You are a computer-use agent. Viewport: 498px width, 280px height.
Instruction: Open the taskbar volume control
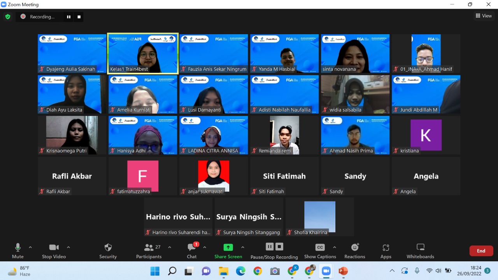point(438,271)
